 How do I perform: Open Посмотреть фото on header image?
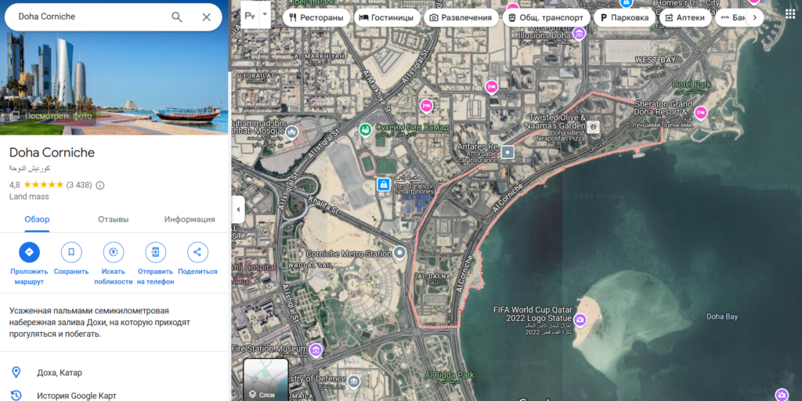(x=51, y=116)
